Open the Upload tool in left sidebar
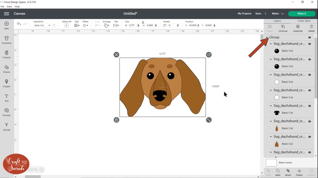 (6, 127)
